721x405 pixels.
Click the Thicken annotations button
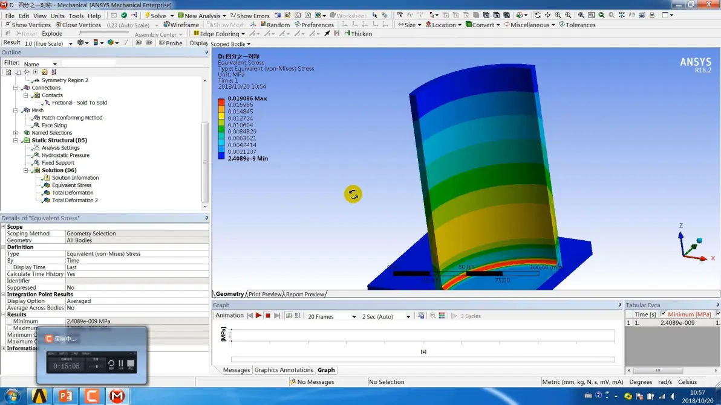[358, 33]
